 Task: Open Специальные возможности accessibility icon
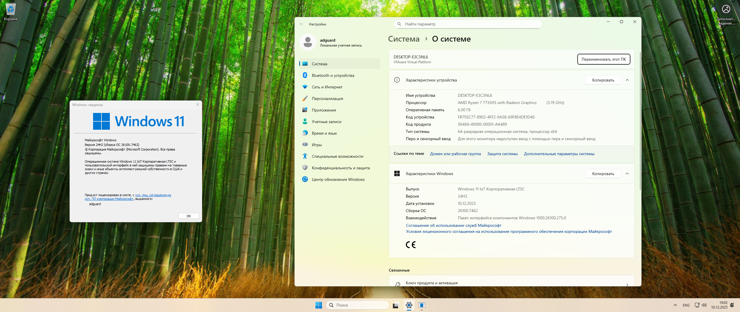305,156
